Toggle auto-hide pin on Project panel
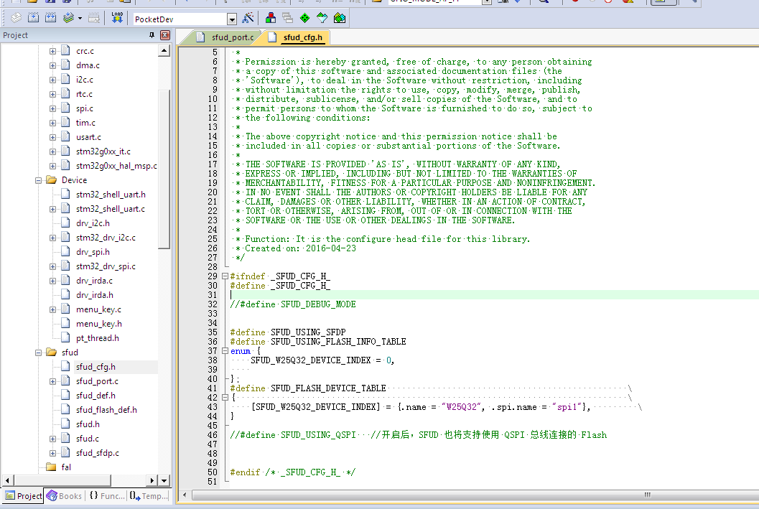 coord(152,35)
